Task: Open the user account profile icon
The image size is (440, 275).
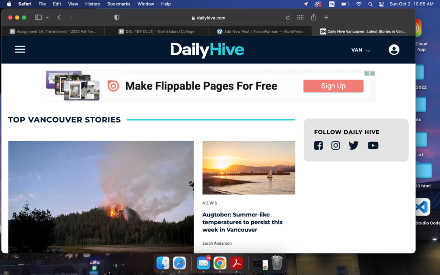Action: [394, 50]
